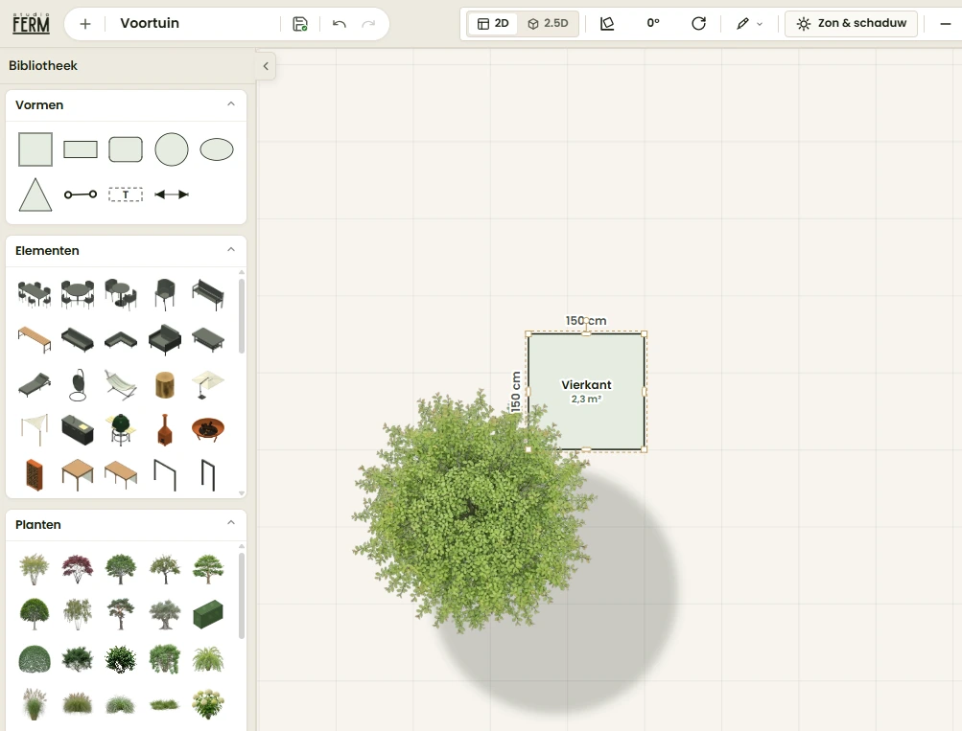Image resolution: width=962 pixels, height=731 pixels.
Task: Select the square shape in Vormen
Action: tap(35, 149)
